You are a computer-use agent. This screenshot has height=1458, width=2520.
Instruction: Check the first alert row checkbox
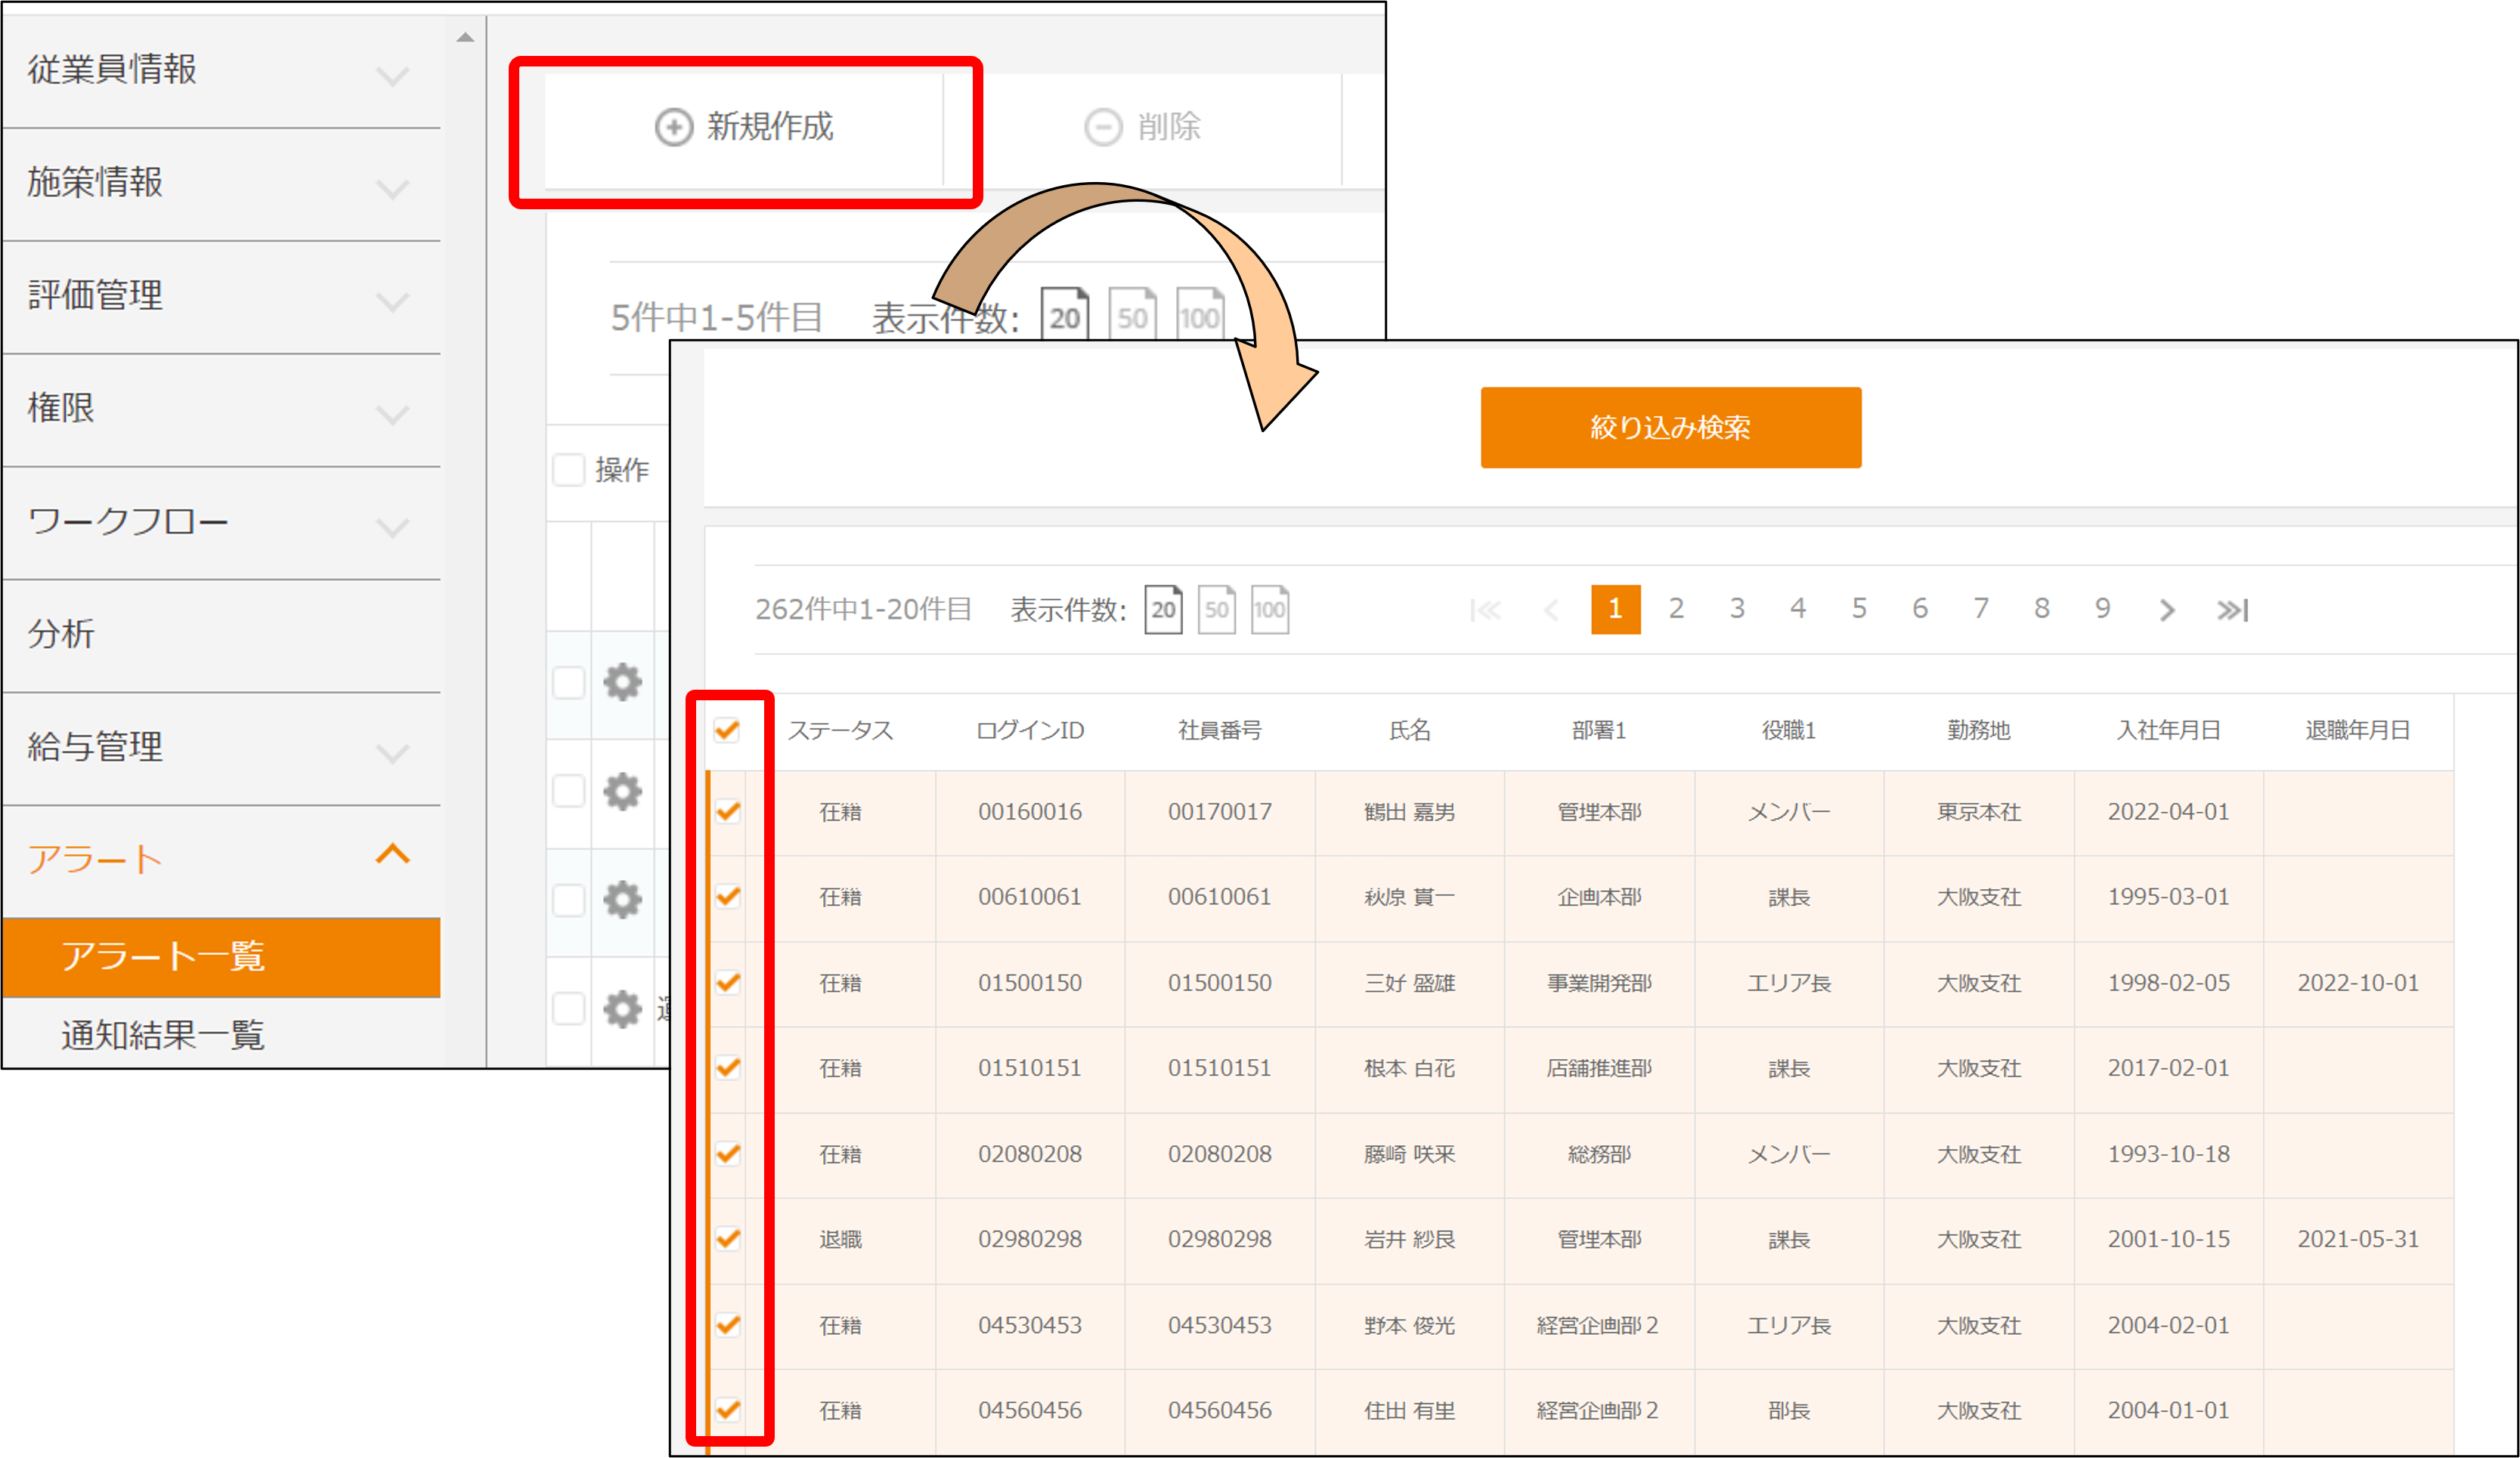point(569,682)
